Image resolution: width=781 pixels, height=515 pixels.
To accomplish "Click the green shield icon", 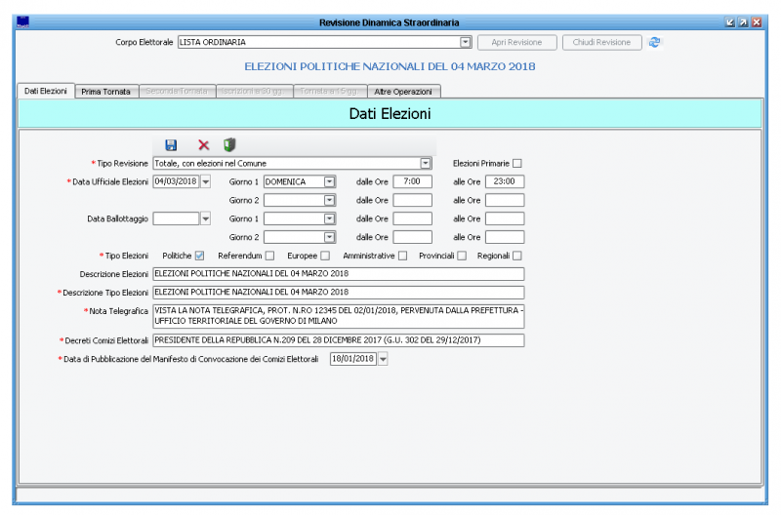I will tap(229, 144).
